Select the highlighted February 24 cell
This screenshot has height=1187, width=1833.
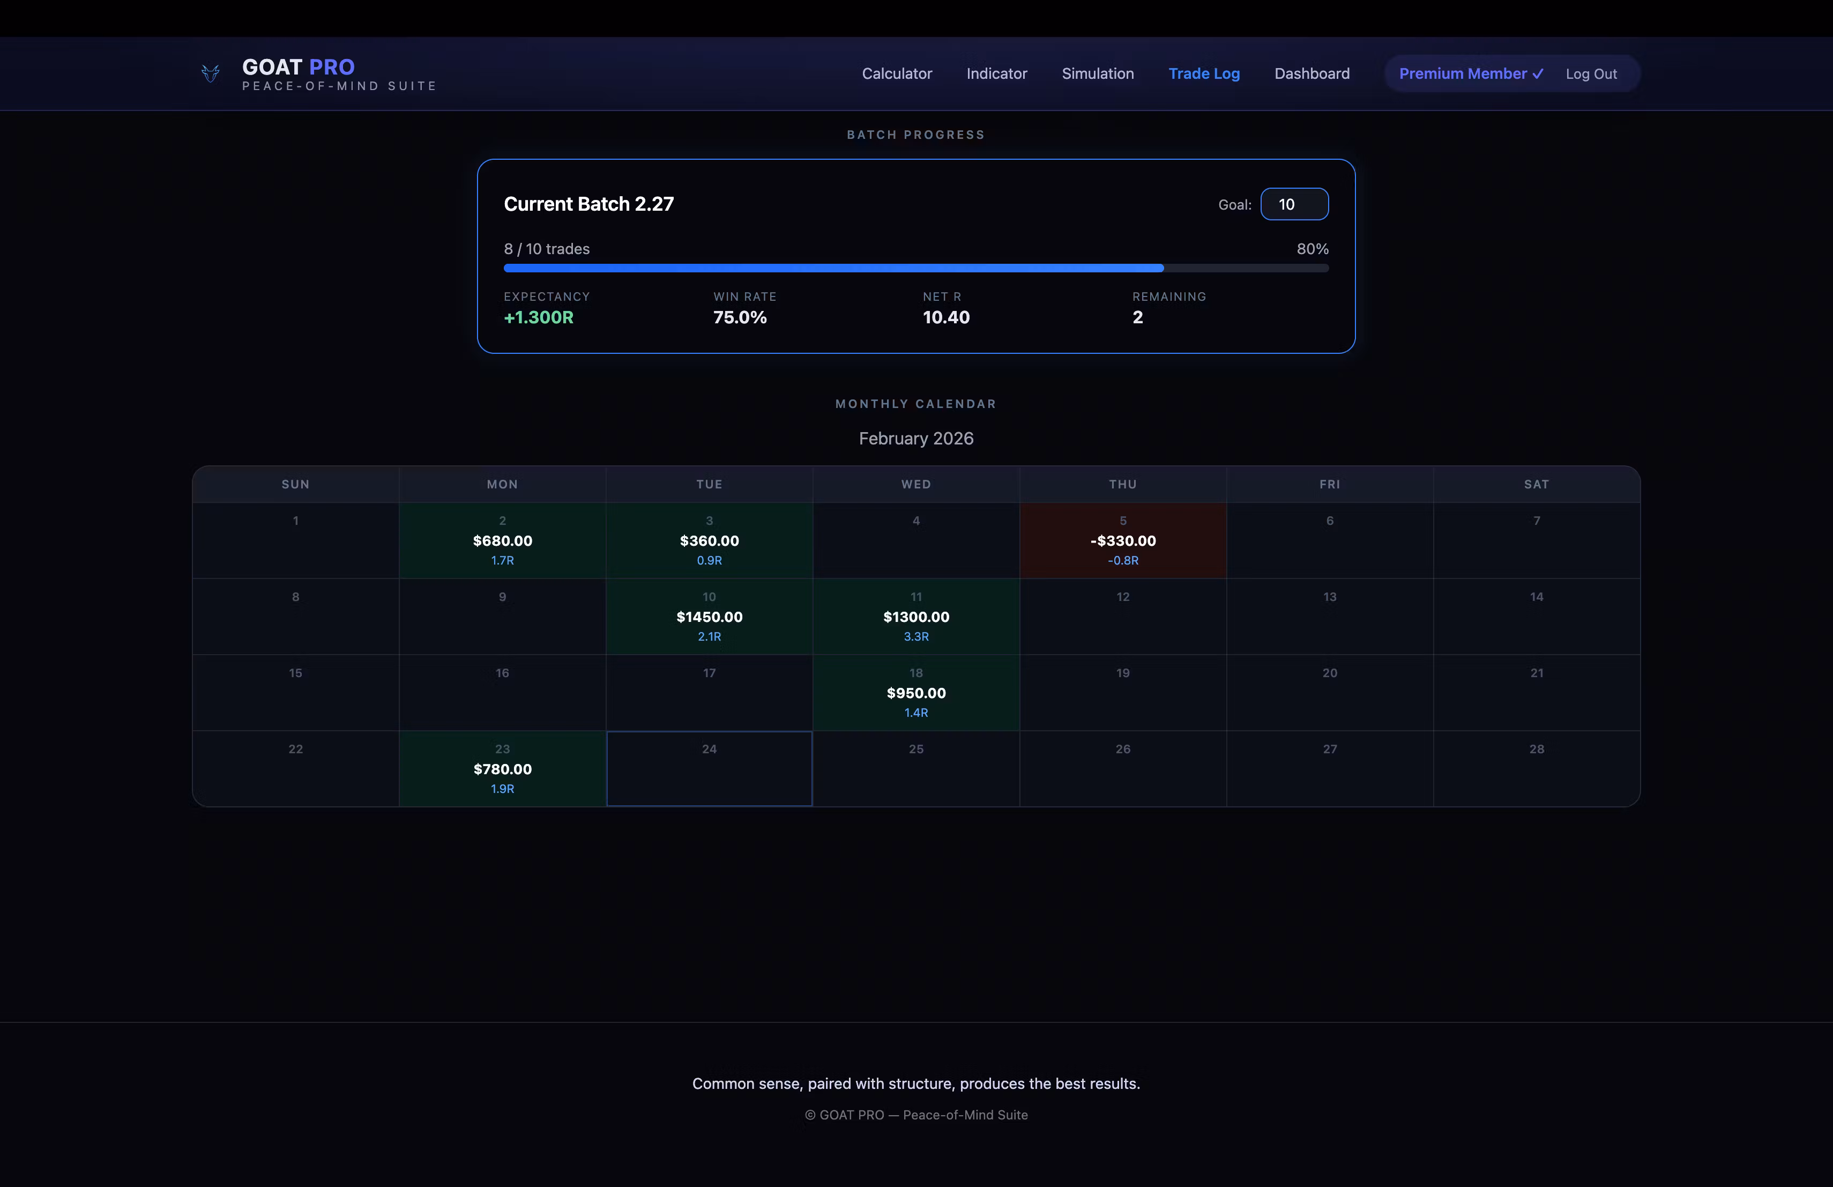[709, 769]
